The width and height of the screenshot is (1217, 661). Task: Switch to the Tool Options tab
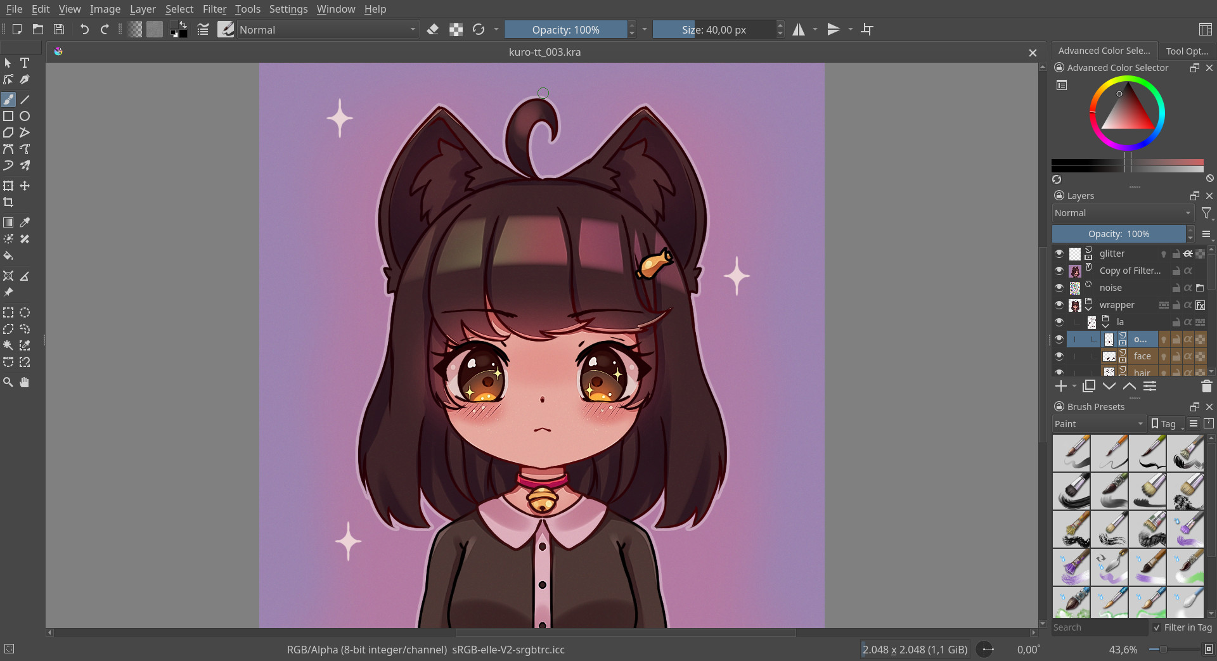tap(1187, 51)
